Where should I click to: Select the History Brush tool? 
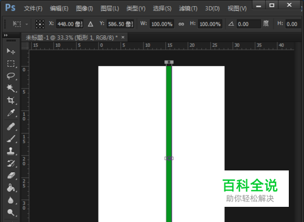(x=11, y=163)
